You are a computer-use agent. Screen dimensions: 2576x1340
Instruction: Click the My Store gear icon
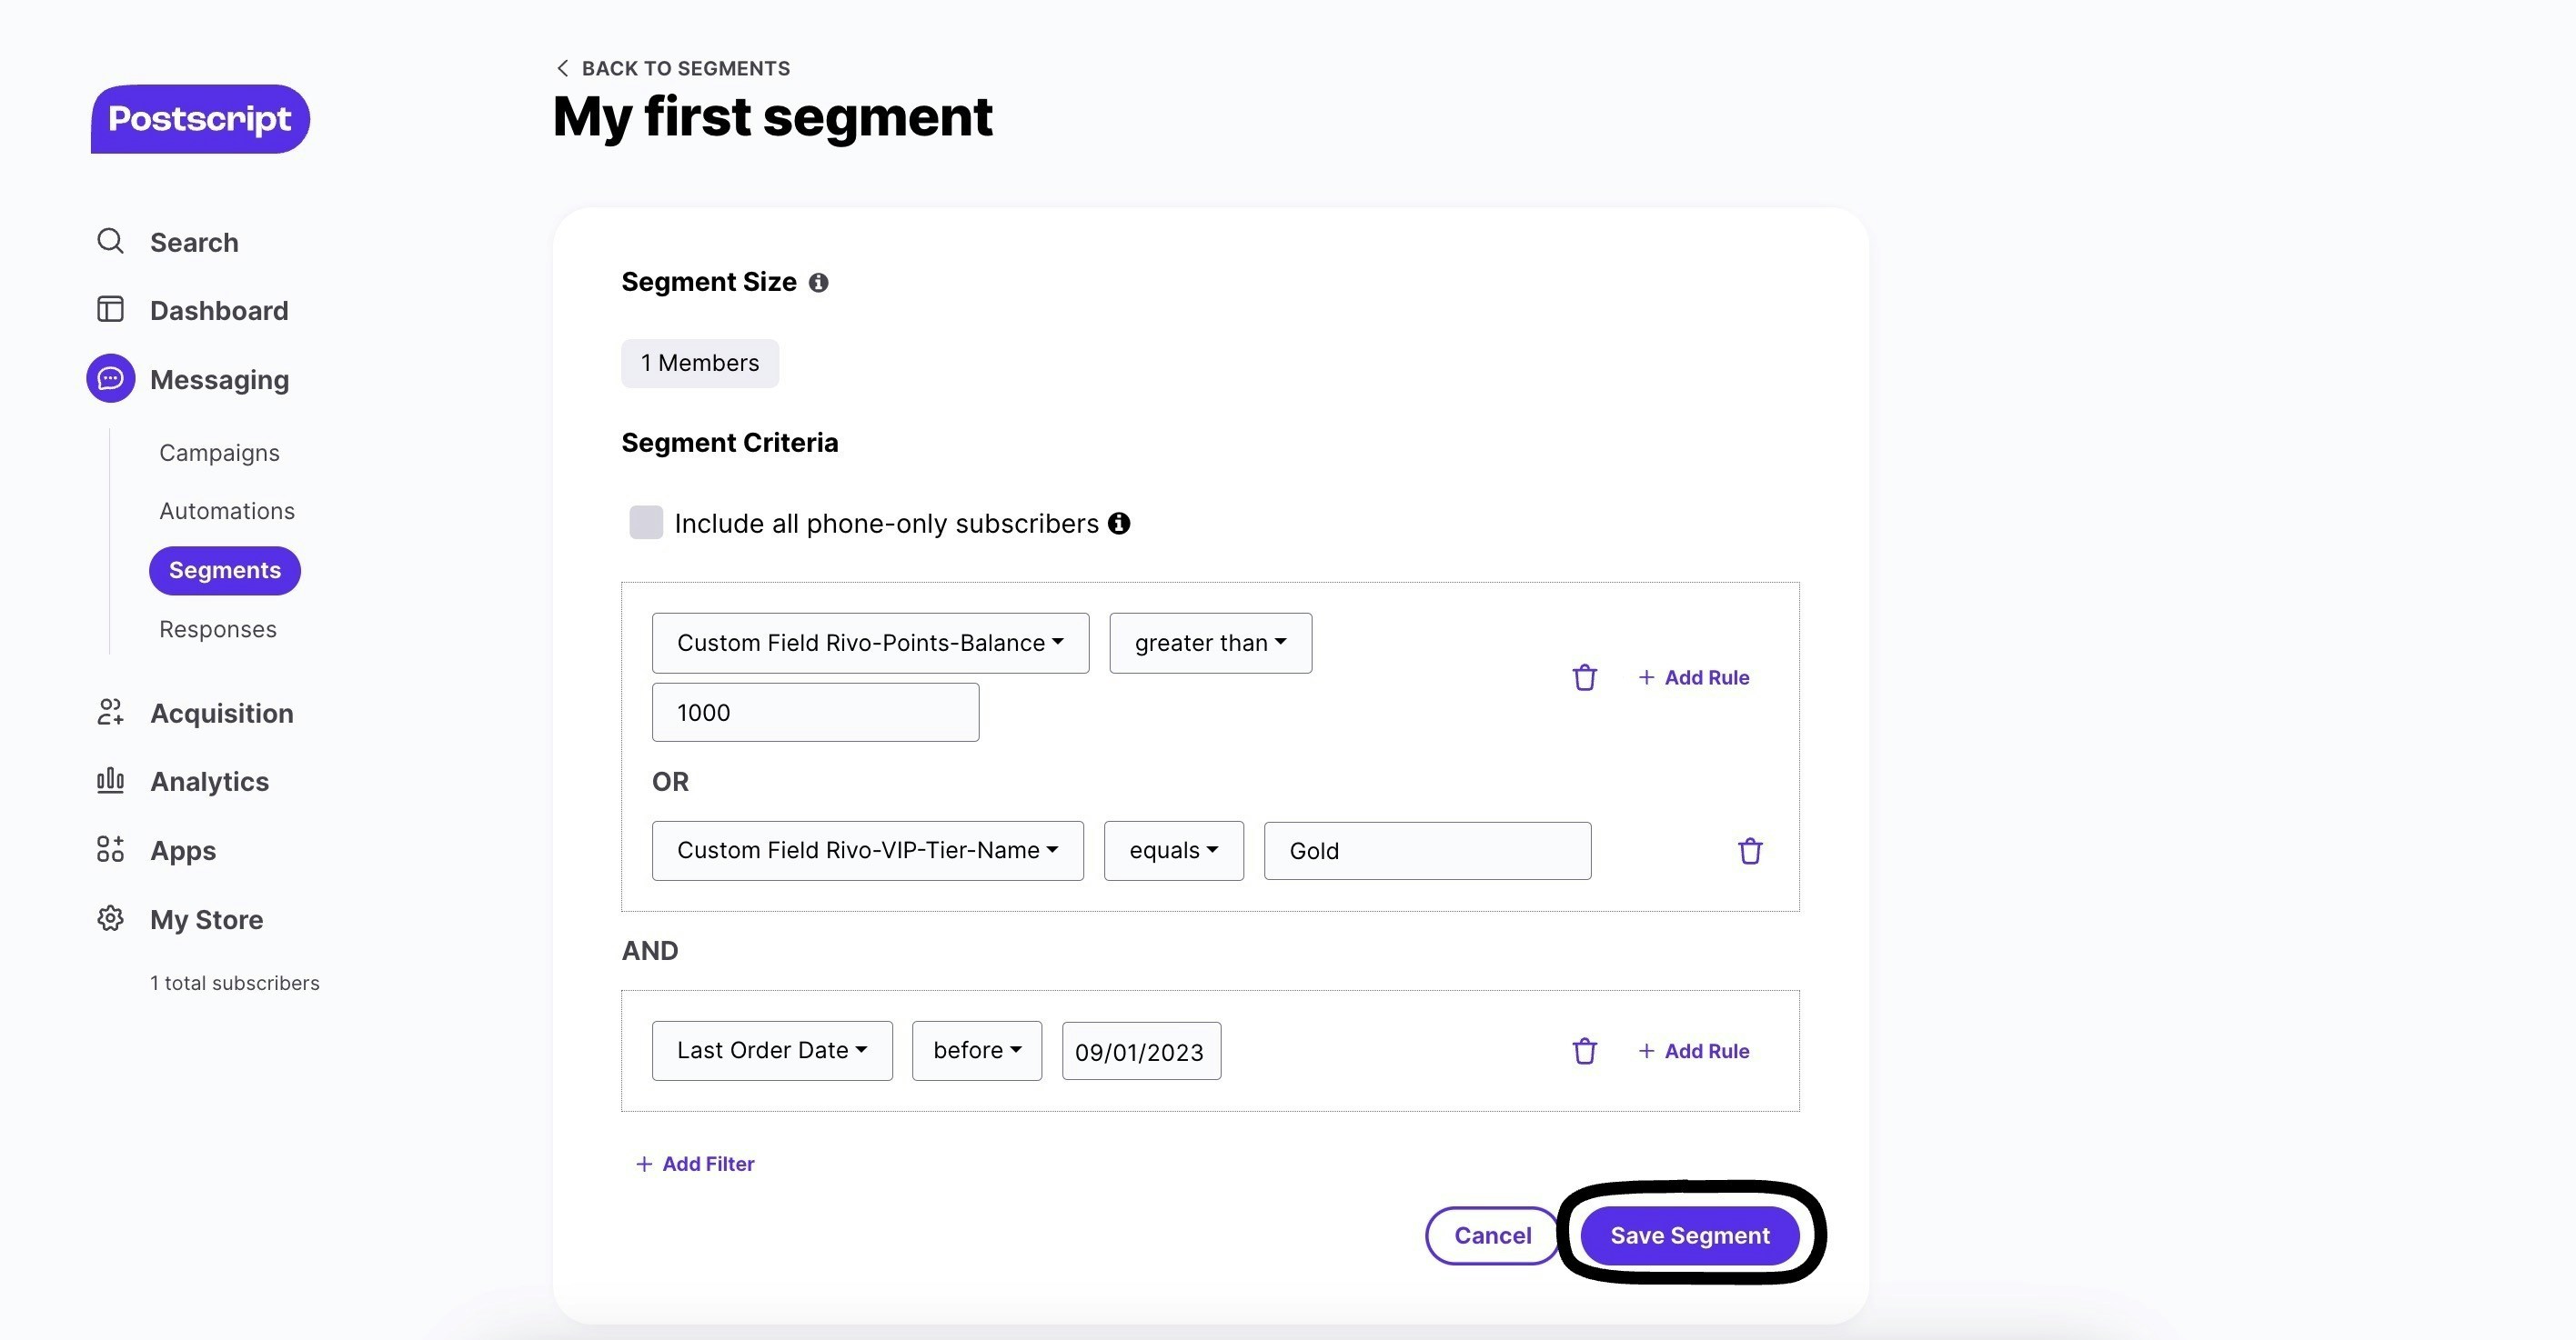click(110, 918)
